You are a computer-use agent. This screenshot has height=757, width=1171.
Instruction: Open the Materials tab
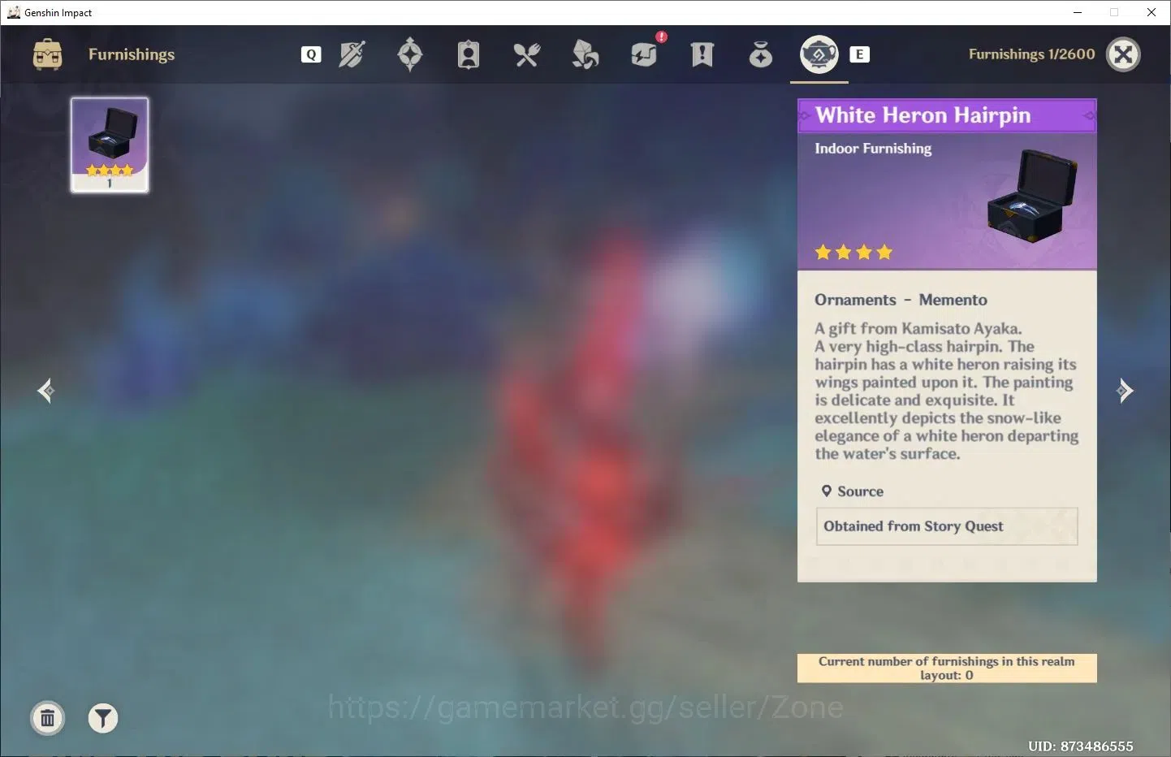(585, 54)
